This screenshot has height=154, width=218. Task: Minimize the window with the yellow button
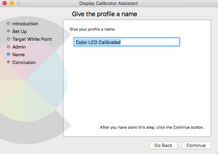coord(11,4)
